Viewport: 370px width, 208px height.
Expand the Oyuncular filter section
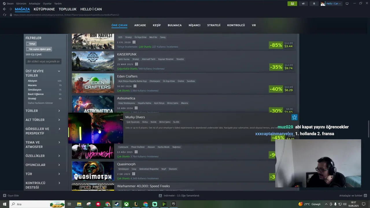(x=59, y=165)
